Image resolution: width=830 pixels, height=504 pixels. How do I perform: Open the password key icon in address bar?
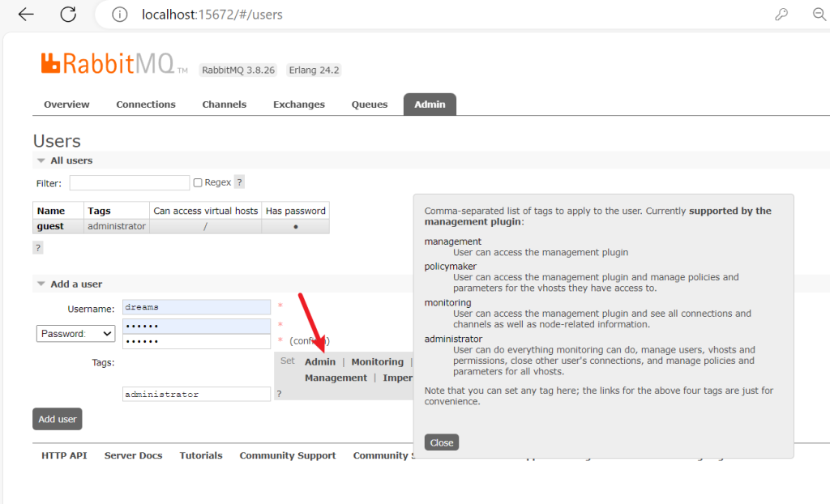[x=781, y=15]
